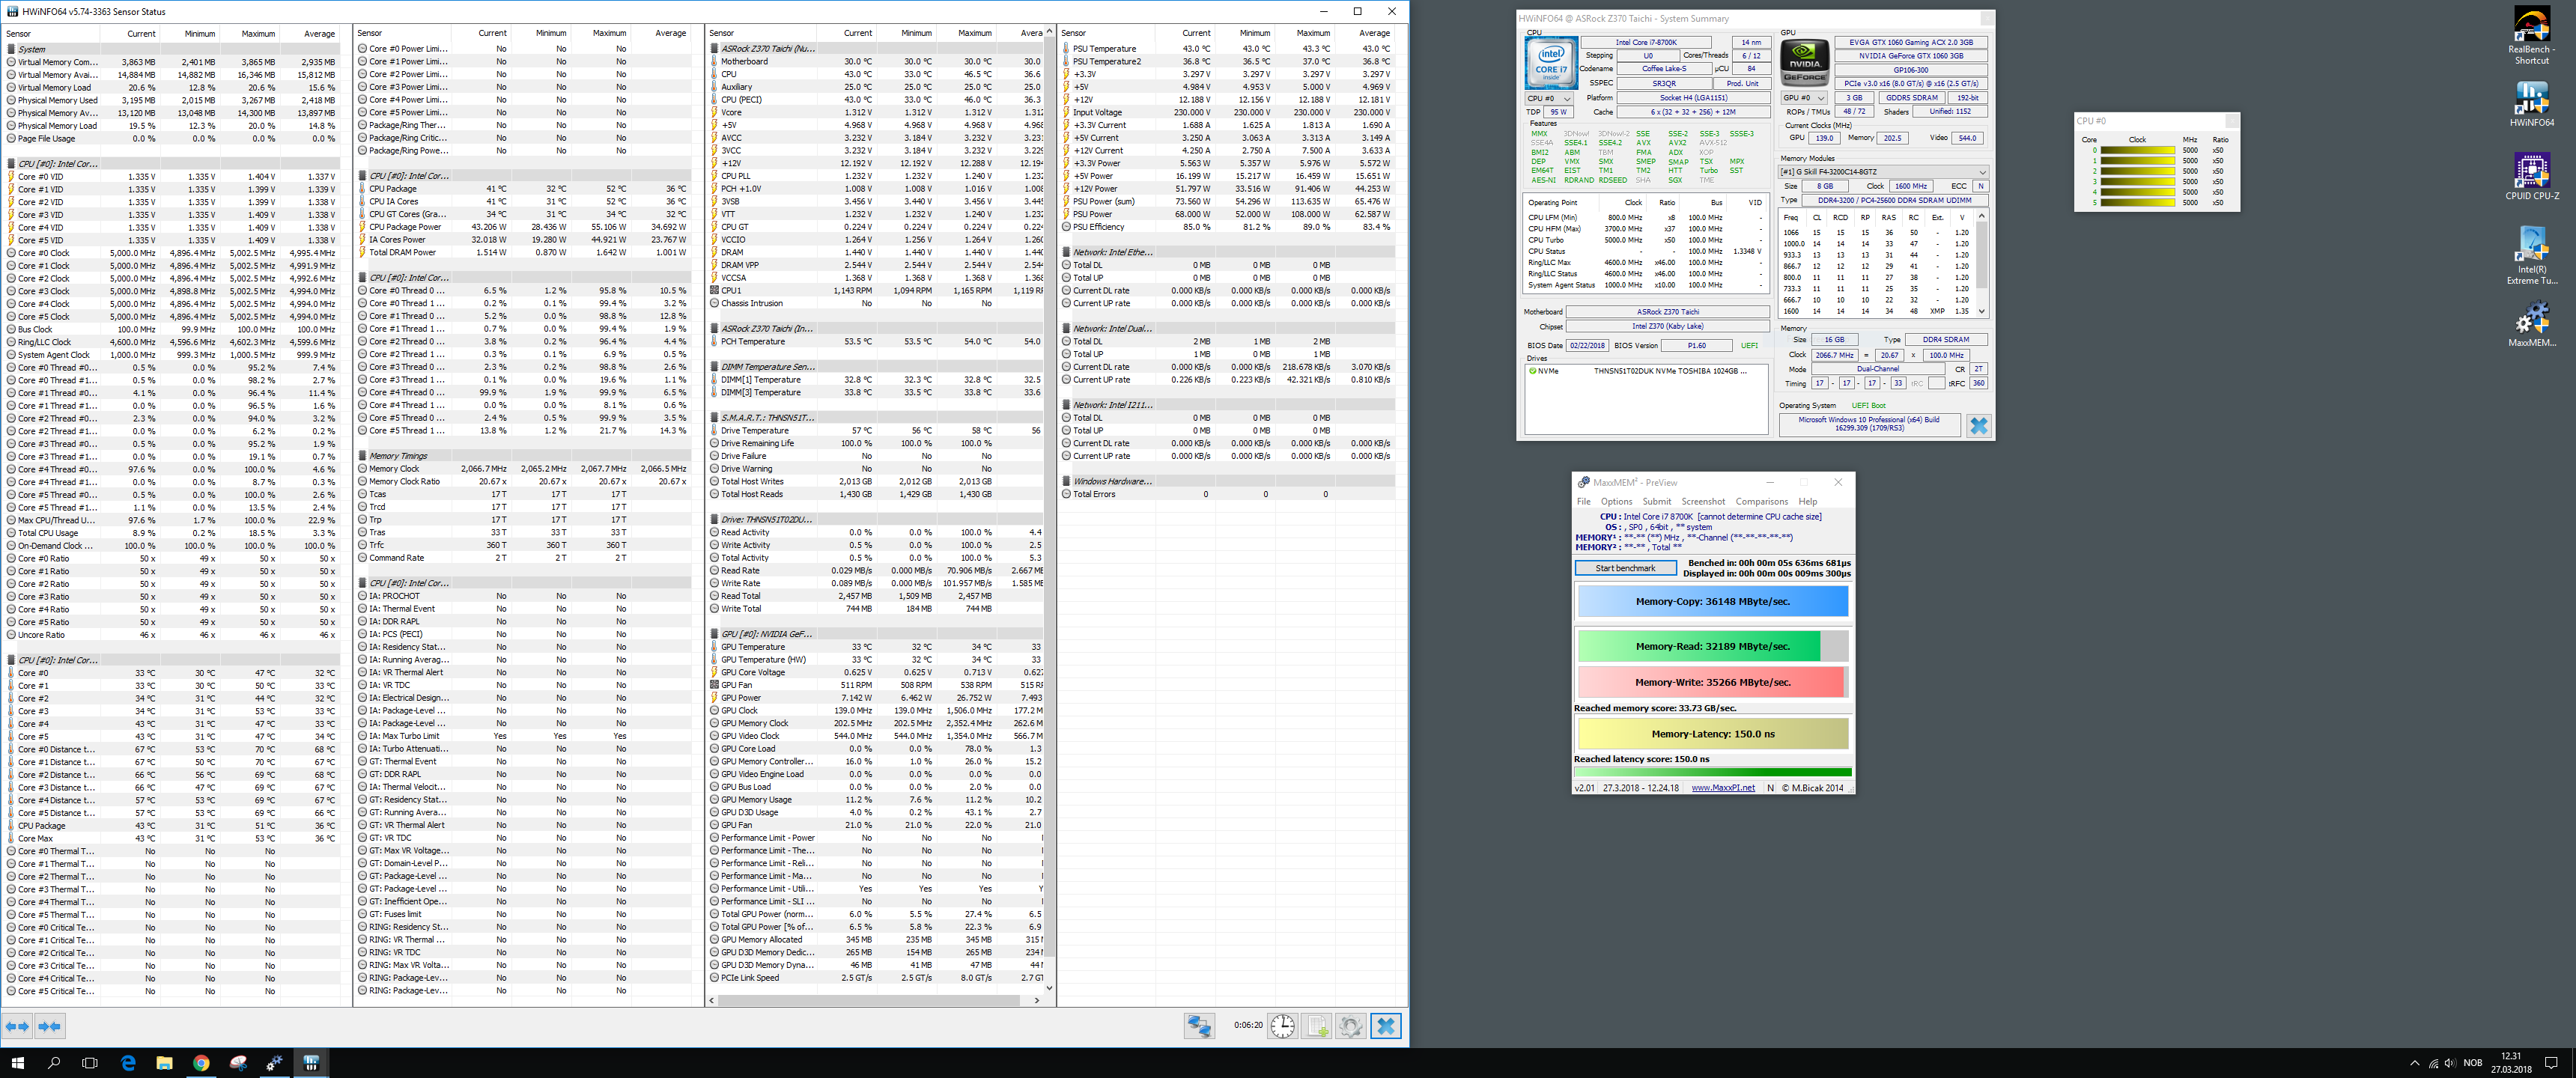
Task: Open the Help menu in MaxxMEM
Action: 1807,501
